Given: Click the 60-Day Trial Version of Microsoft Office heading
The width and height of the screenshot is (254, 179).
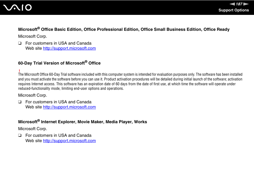Looking at the screenshot, I should [59, 63].
